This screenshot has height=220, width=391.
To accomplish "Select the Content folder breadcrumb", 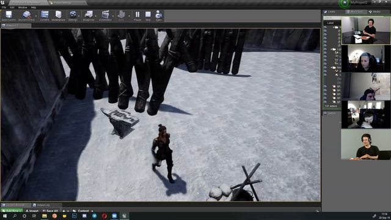I will click(x=83, y=211).
